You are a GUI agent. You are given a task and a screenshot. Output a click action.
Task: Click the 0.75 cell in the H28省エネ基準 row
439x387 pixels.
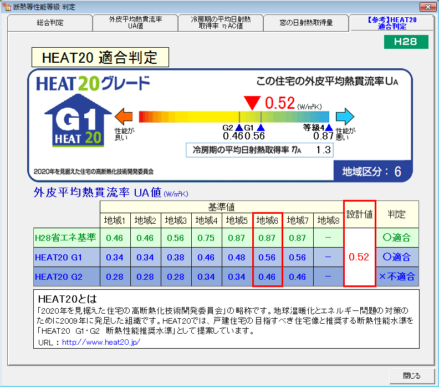coord(206,238)
